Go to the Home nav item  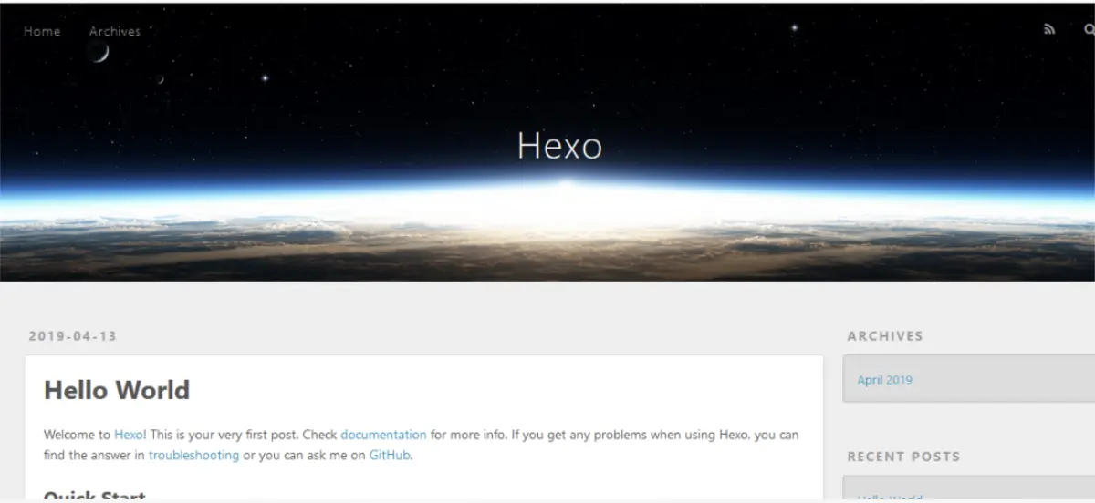coord(42,31)
